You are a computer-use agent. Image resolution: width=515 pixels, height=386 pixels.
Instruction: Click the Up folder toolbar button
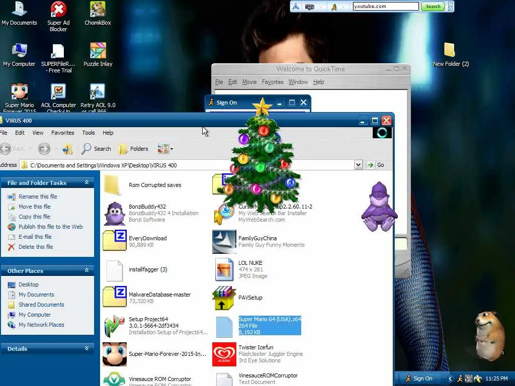[x=67, y=149]
